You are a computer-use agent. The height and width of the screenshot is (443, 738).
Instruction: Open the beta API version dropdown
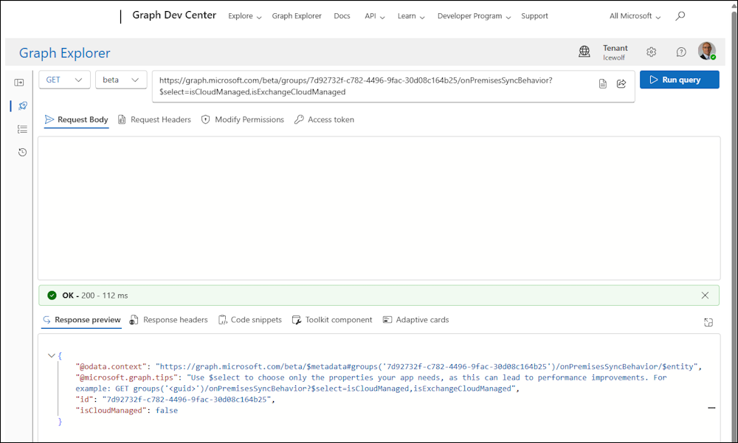coord(121,80)
